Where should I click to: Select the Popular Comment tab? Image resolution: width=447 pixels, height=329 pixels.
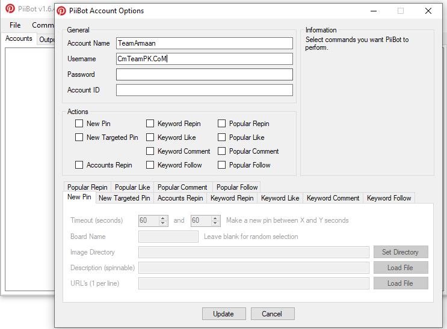tap(182, 187)
